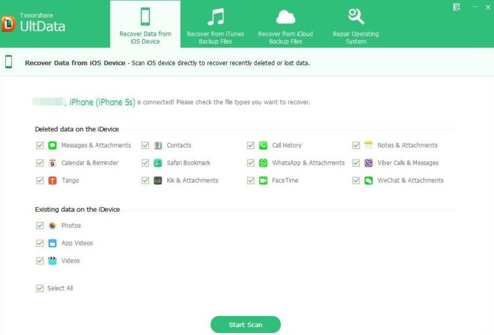Image resolution: width=494 pixels, height=335 pixels.
Task: Click the iTunes music note icon
Action: pos(216,17)
